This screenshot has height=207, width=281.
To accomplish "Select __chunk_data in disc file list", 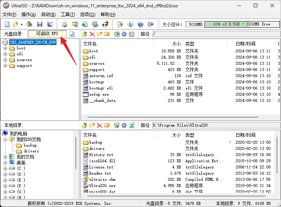I will pos(102,100).
